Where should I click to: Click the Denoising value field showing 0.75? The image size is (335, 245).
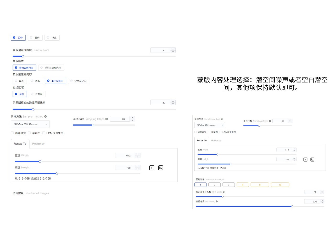(312, 201)
